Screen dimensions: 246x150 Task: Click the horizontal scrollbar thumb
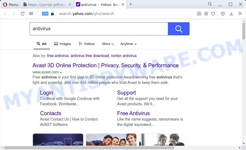point(89,148)
